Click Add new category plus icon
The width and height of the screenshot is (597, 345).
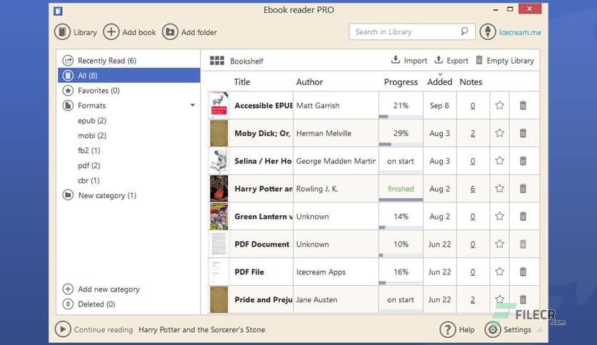68,289
